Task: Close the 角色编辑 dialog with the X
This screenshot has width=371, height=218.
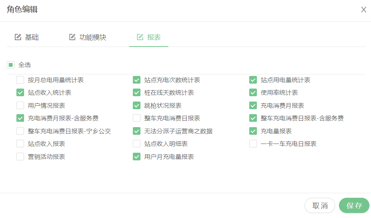Action: pos(364,10)
